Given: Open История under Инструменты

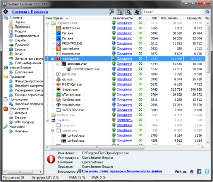Looking at the screenshot, I should 21,113.
